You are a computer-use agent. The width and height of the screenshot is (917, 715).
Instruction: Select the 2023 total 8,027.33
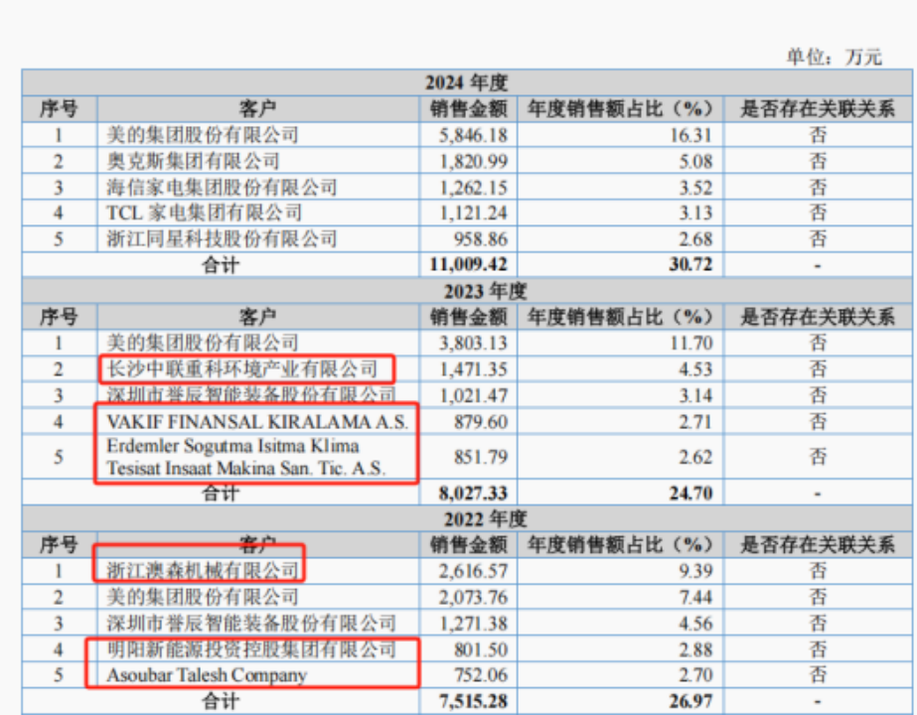(473, 493)
